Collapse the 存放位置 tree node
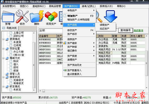 coord(3,49)
